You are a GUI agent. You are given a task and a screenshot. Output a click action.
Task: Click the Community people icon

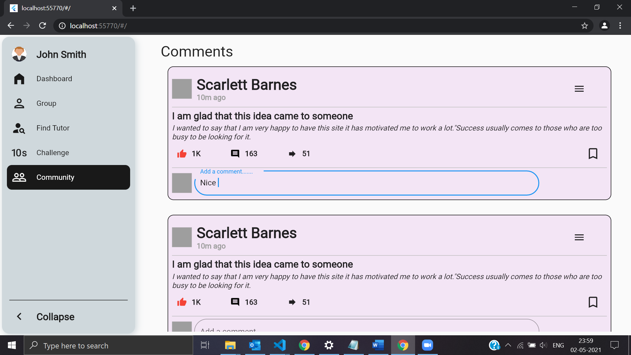tap(19, 177)
